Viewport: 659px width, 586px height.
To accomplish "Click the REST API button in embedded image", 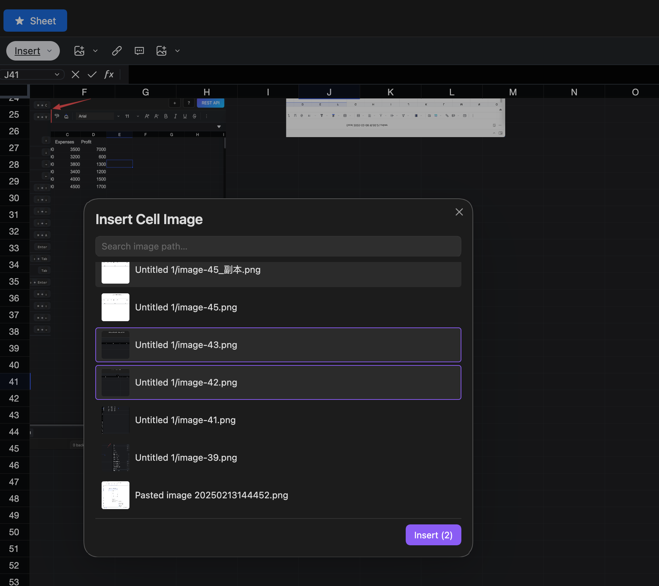I will tap(211, 103).
